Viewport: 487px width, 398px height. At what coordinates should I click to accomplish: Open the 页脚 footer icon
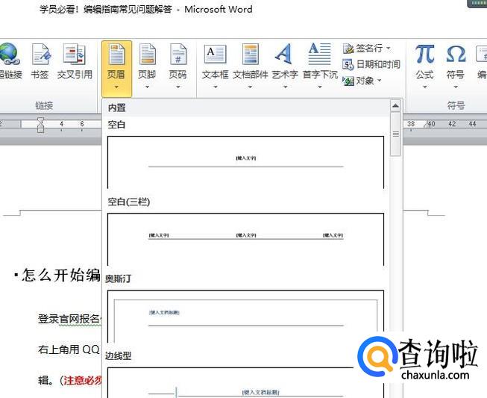click(x=147, y=55)
